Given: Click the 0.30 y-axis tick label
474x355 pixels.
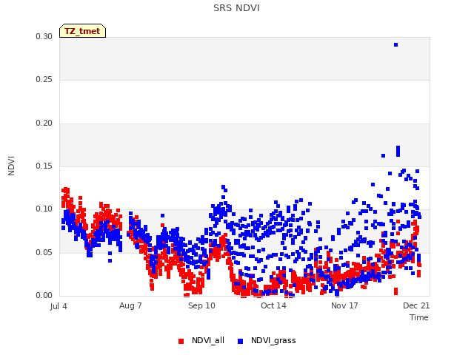Looking at the screenshot, I should coord(44,36).
